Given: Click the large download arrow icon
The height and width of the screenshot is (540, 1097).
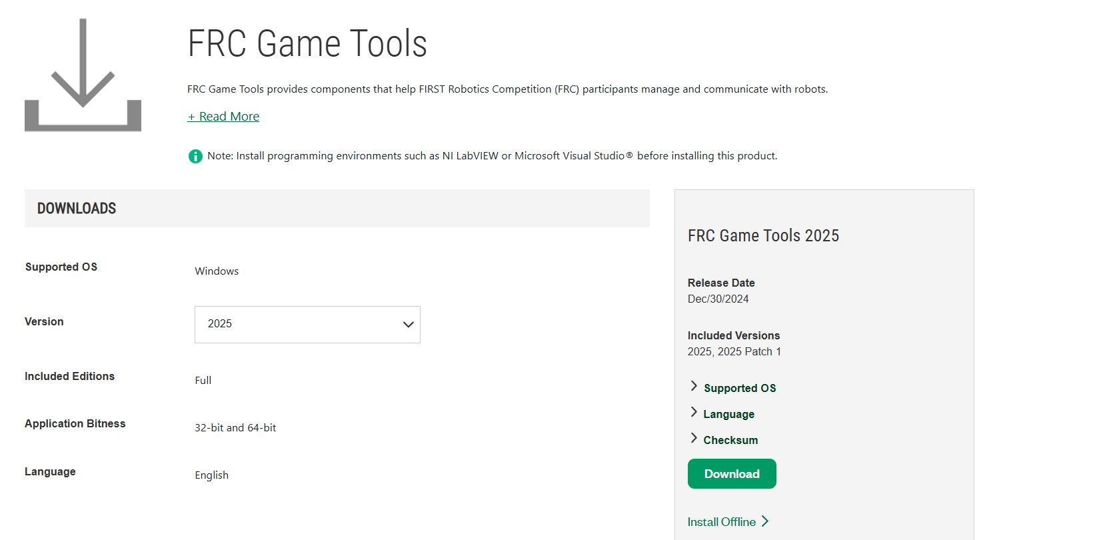Looking at the screenshot, I should (x=83, y=75).
